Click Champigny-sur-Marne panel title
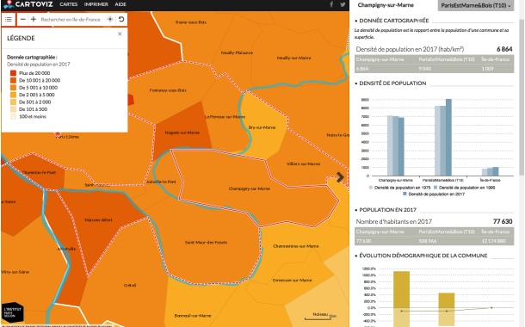This screenshot has height=327, width=525. pos(386,5)
